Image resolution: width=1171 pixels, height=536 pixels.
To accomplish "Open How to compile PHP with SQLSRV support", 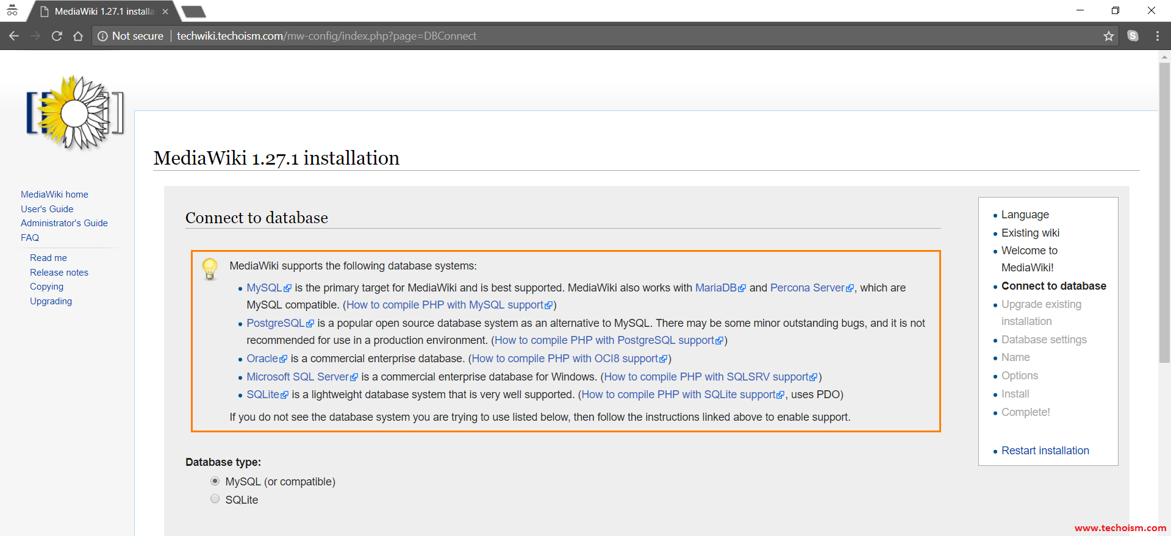I will (711, 376).
